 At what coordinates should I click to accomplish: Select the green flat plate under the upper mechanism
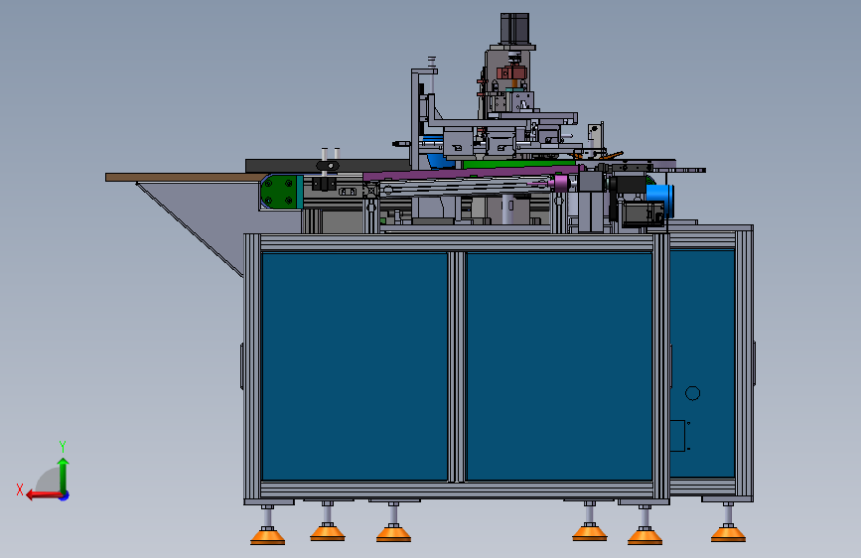pyautogui.click(x=518, y=164)
